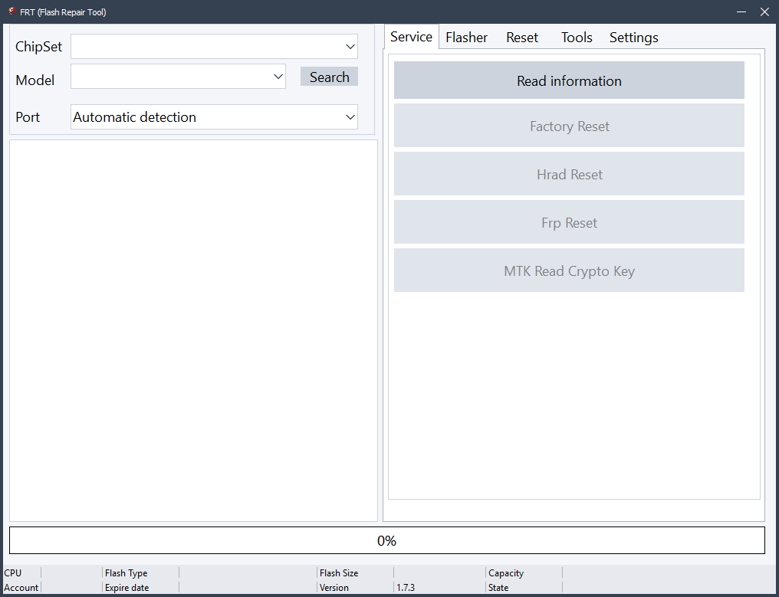Click the empty log output panel

(x=192, y=330)
